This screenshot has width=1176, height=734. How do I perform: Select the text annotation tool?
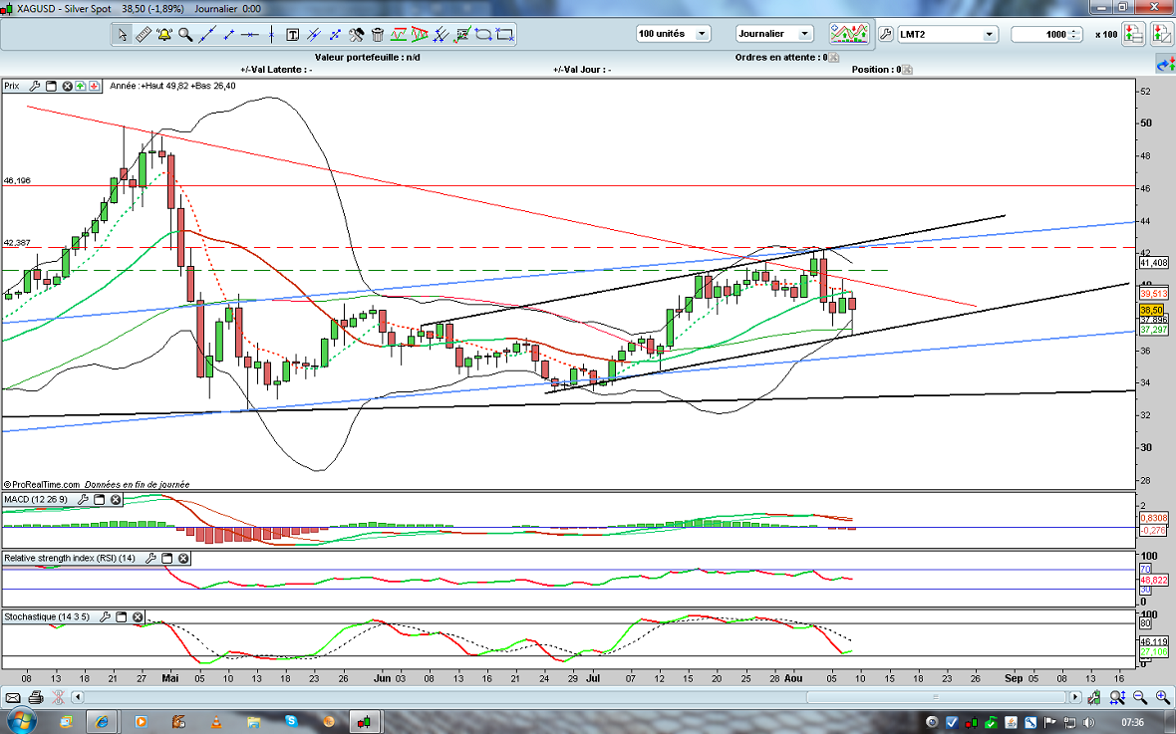coord(293,35)
